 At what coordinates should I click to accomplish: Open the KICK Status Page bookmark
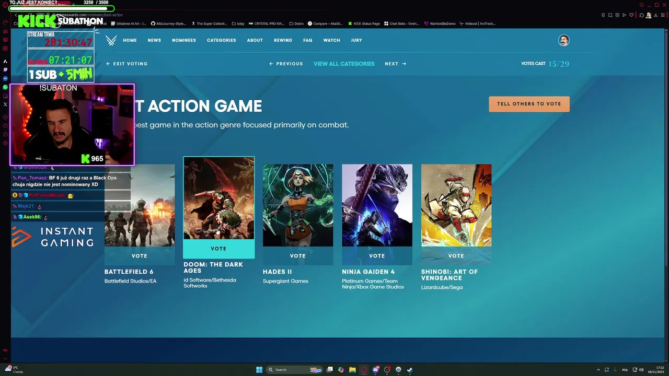(364, 23)
